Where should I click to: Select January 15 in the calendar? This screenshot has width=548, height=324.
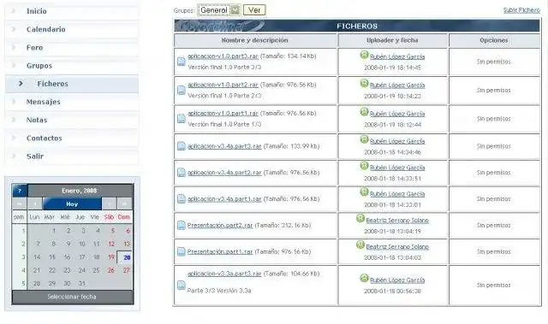pyautogui.click(x=52, y=257)
